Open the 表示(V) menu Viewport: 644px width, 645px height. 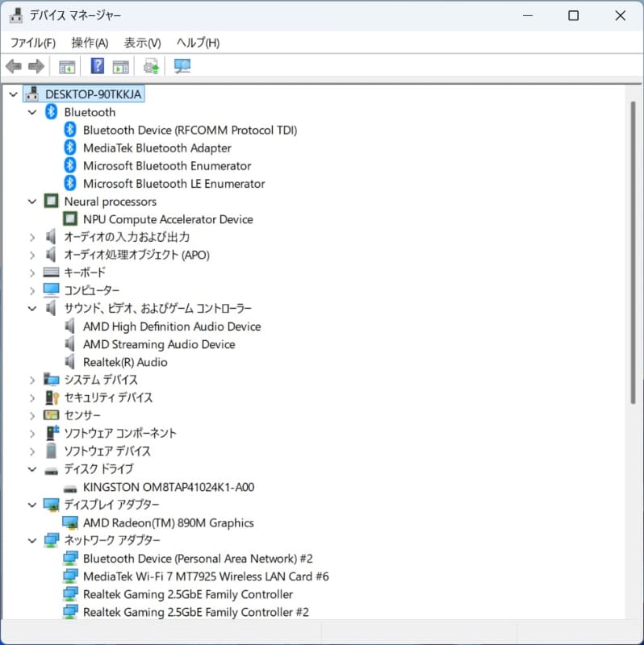[143, 43]
